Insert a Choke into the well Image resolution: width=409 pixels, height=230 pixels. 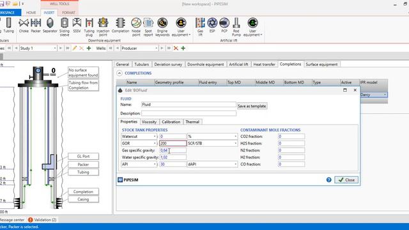(x=24, y=26)
